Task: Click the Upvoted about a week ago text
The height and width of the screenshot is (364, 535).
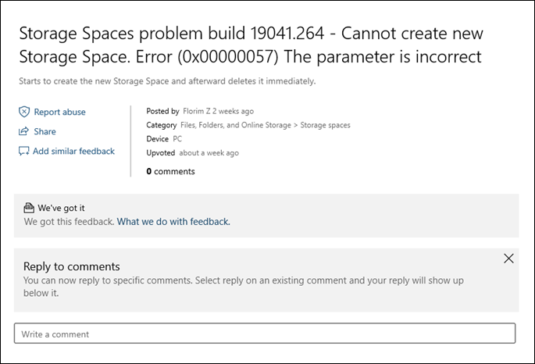Action: (x=192, y=153)
